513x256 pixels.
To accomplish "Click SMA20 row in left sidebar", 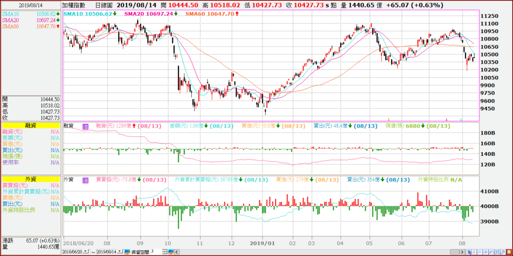I will (x=31, y=20).
